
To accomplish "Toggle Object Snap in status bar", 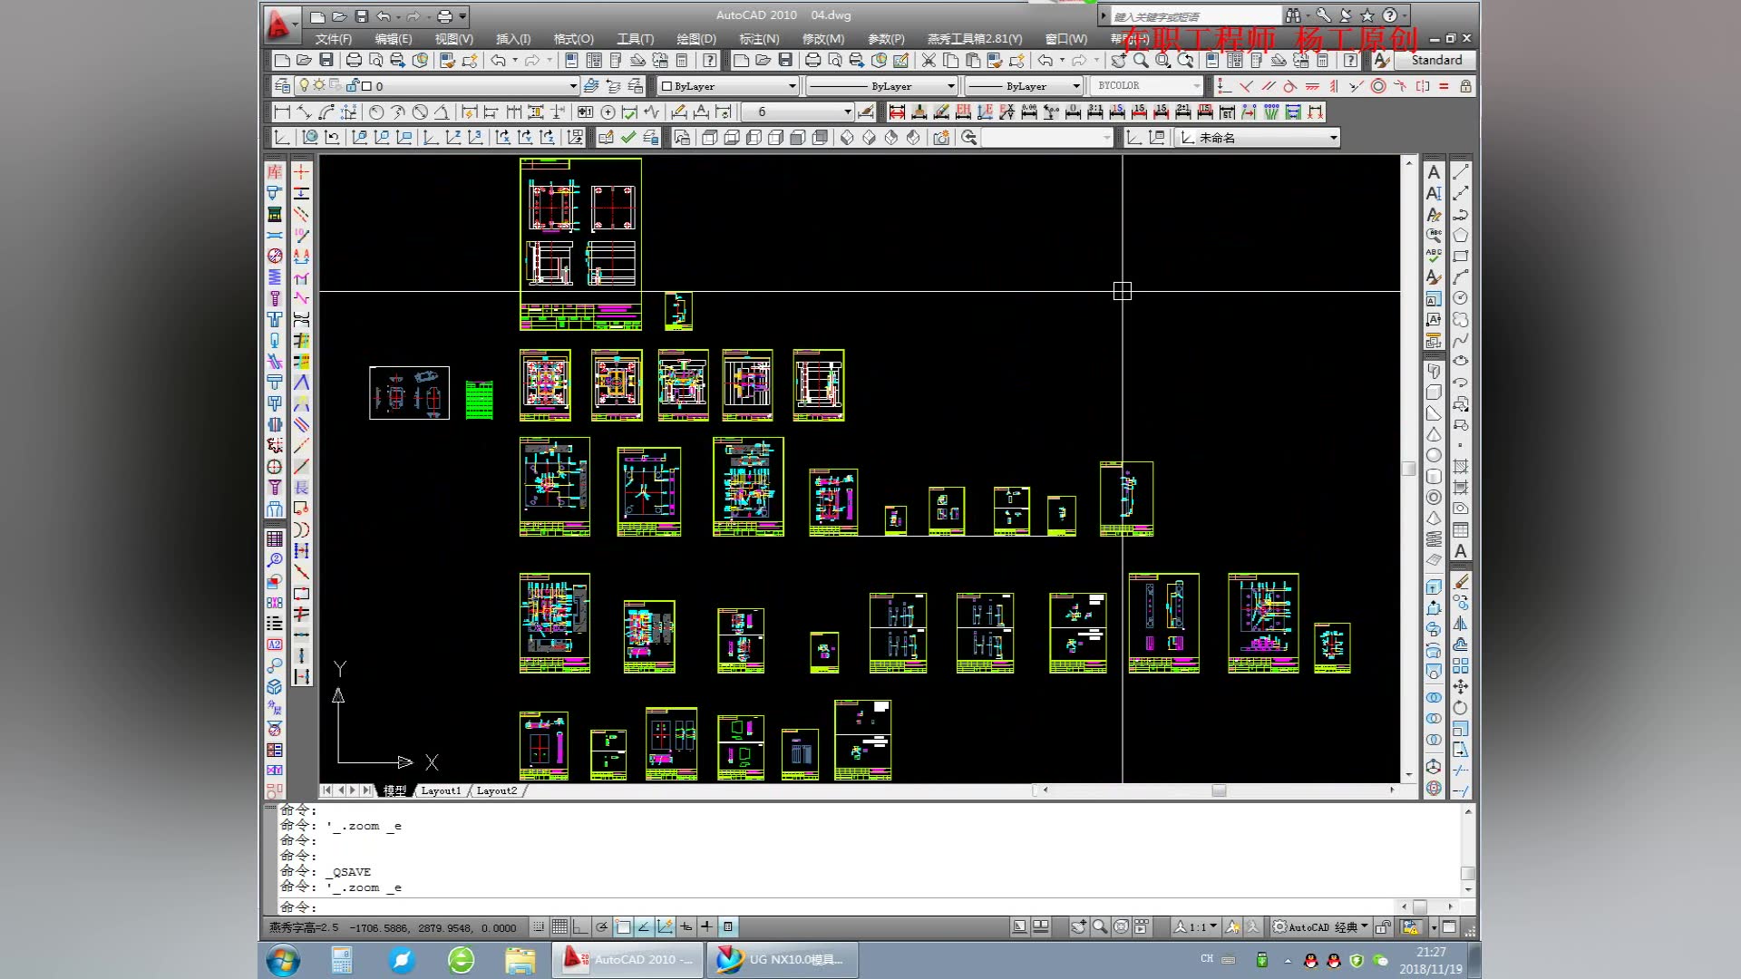I will click(x=623, y=926).
